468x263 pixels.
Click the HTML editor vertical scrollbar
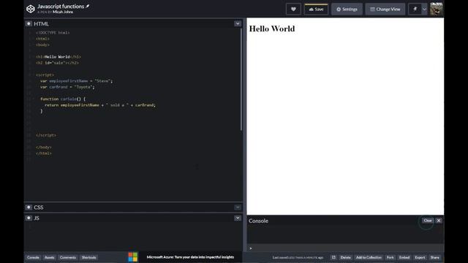pyautogui.click(x=241, y=79)
